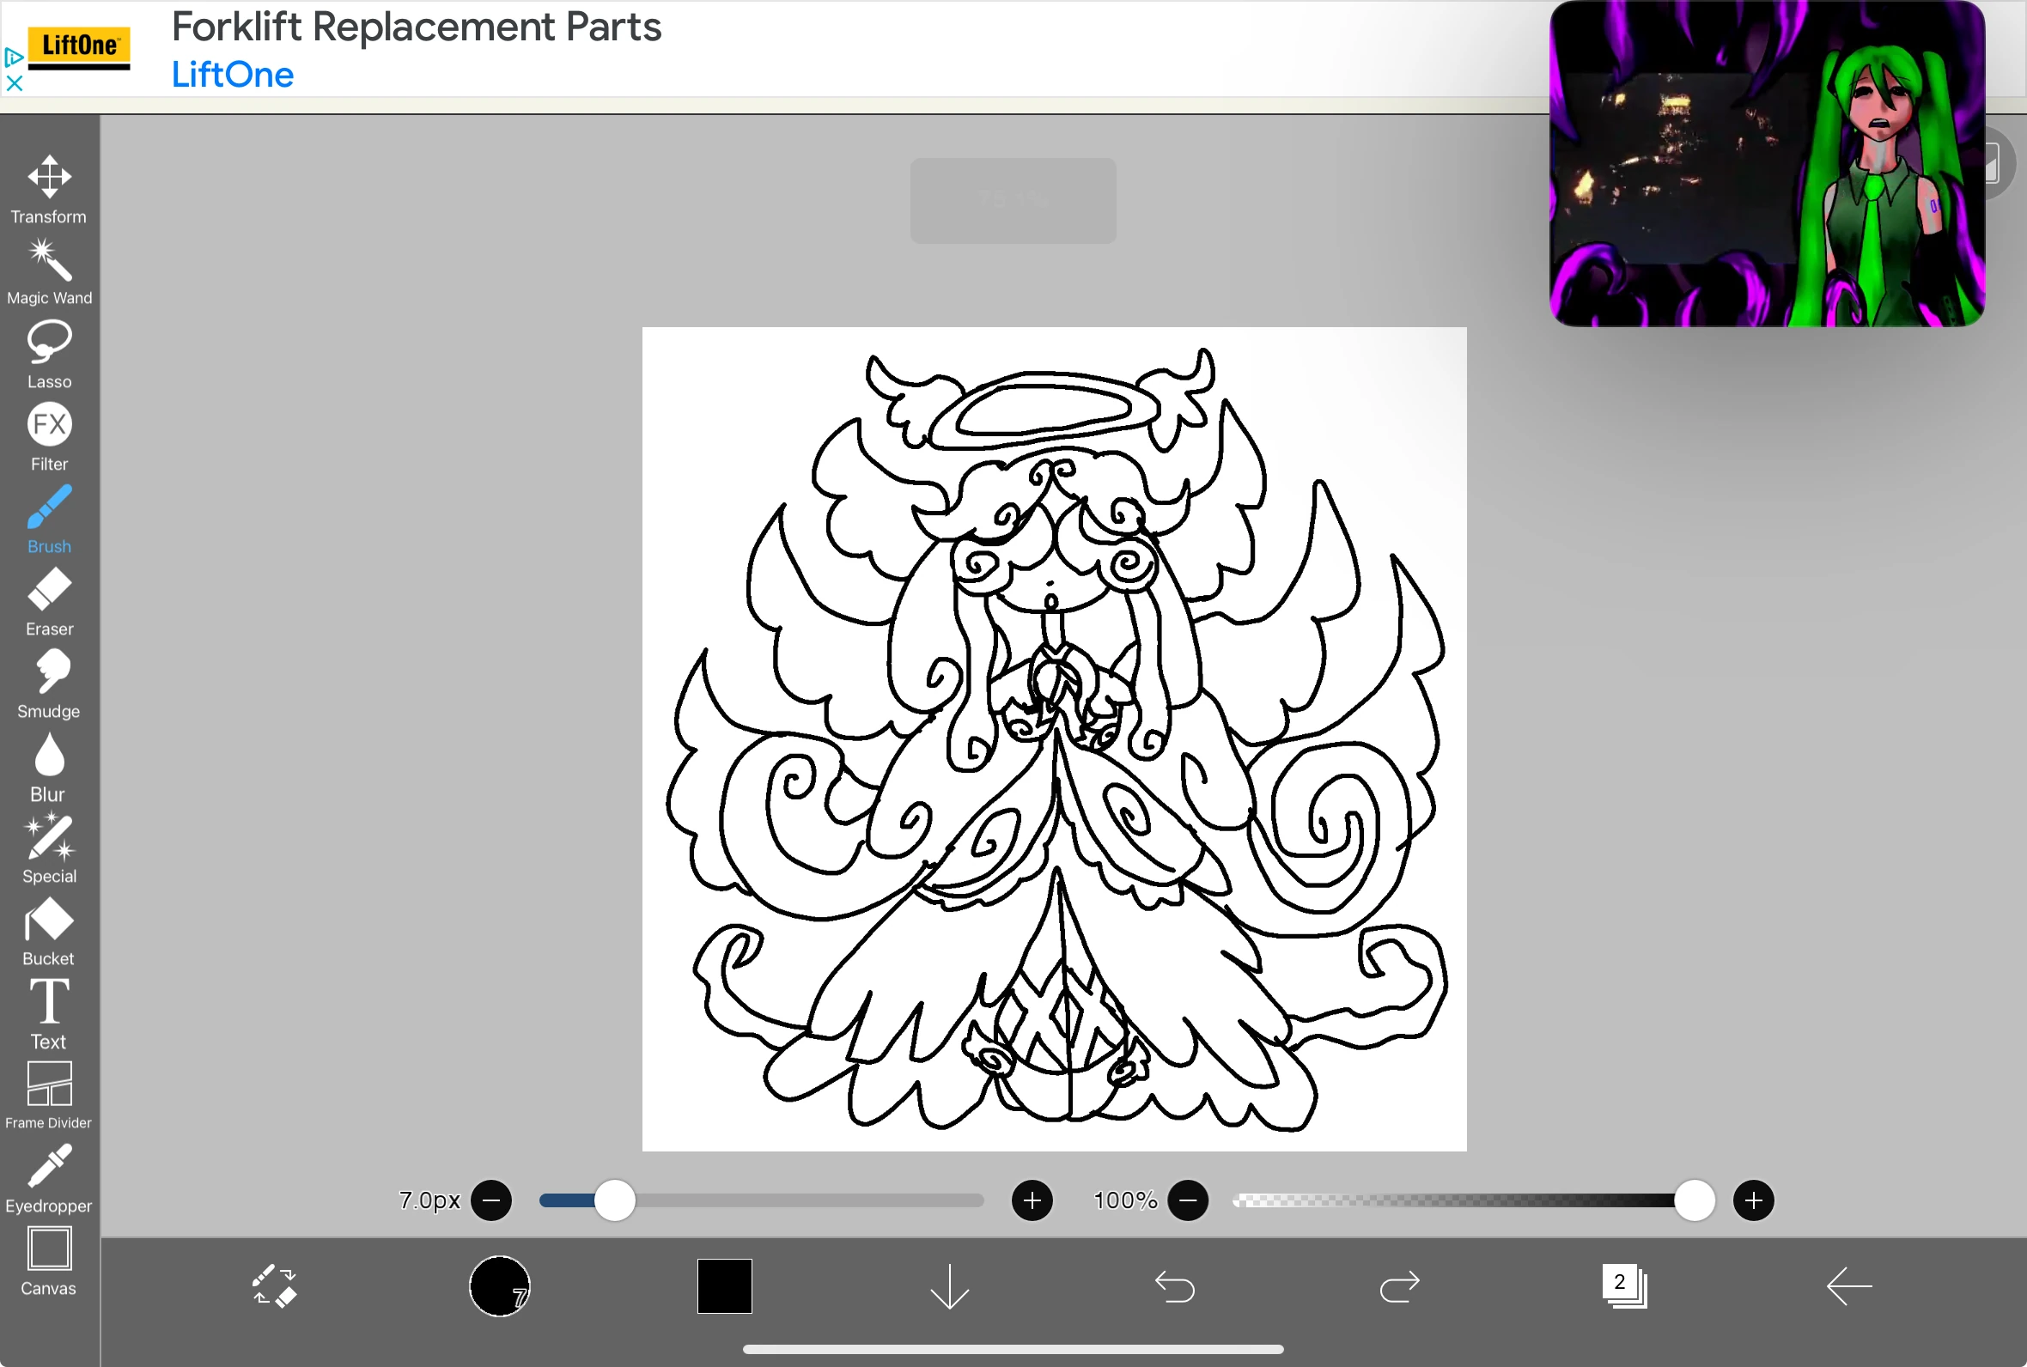Screen dimensions: 2027x1367
Task: Open the black color picker circle
Action: click(x=498, y=1286)
